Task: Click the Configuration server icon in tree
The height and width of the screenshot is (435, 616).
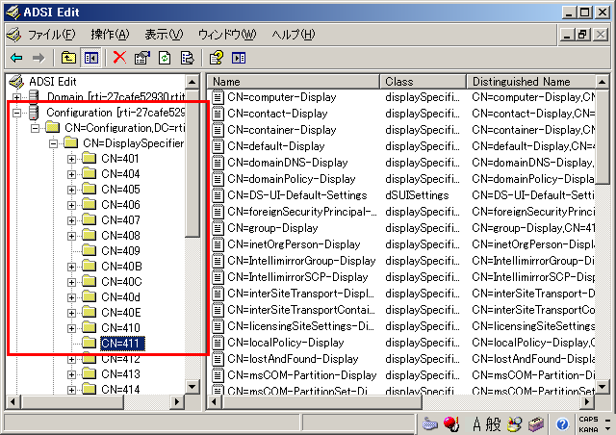Action: point(35,113)
